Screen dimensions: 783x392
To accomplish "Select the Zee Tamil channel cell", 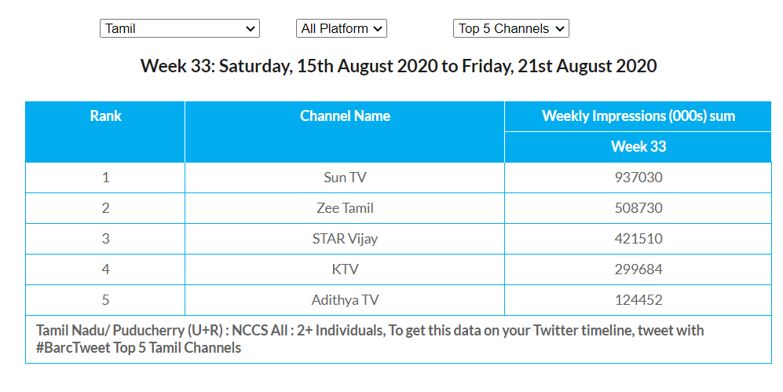I will coord(345,208).
